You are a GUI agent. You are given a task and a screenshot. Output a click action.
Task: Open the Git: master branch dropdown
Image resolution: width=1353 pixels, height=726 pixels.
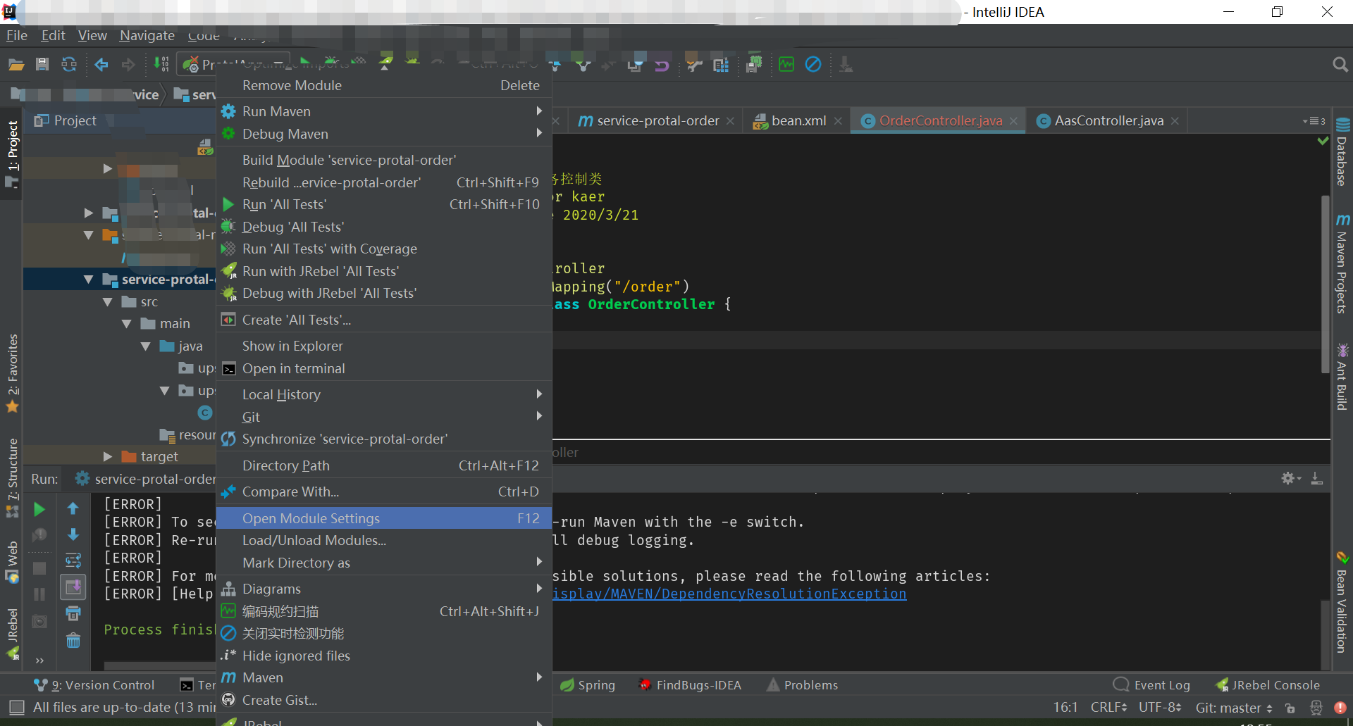click(x=1234, y=708)
